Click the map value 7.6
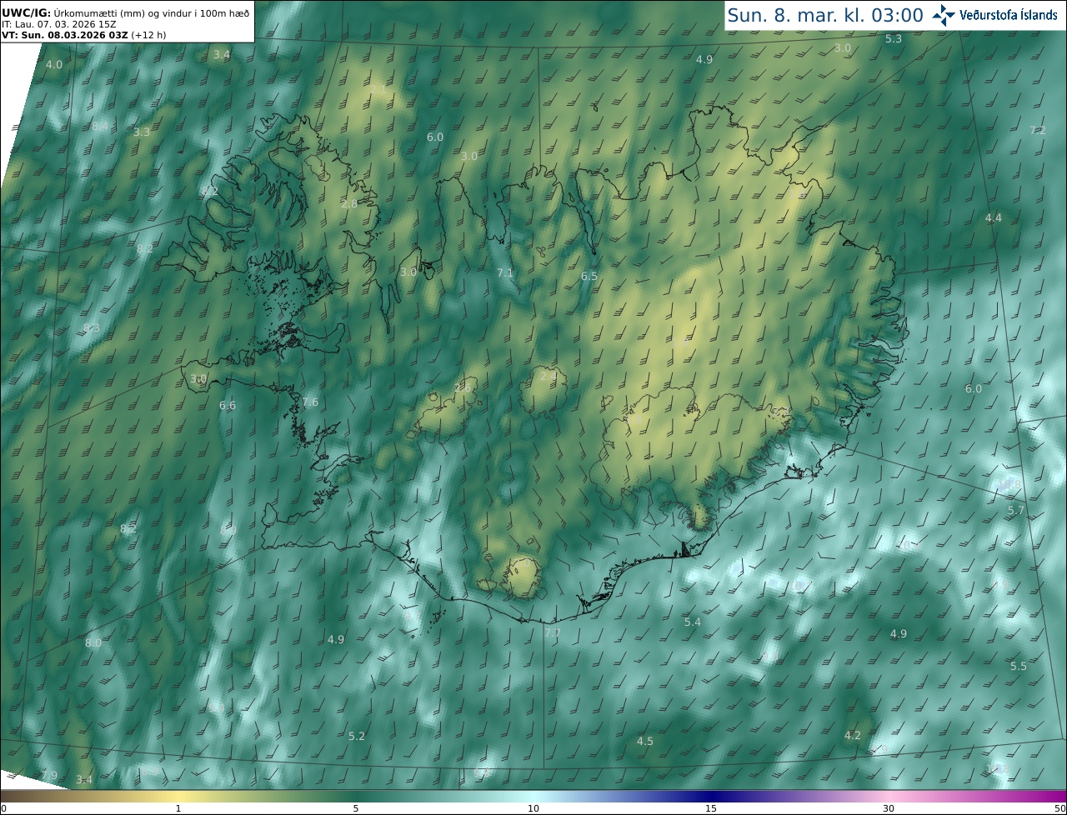Screen dimensions: 1067x815 click(310, 402)
